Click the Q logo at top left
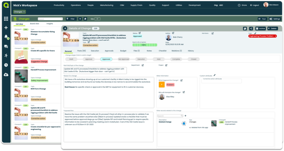Viewport: 284px width, 151px height. [6, 5]
